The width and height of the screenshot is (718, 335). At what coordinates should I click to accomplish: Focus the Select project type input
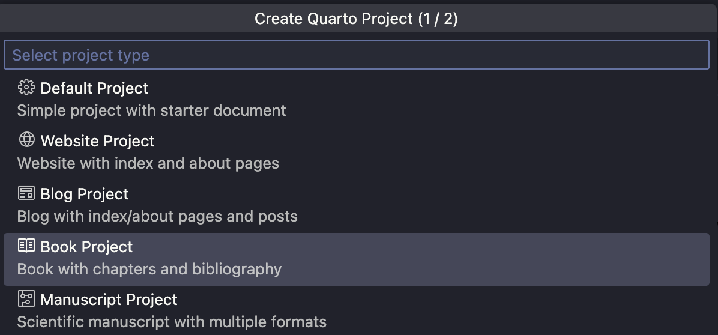(357, 55)
